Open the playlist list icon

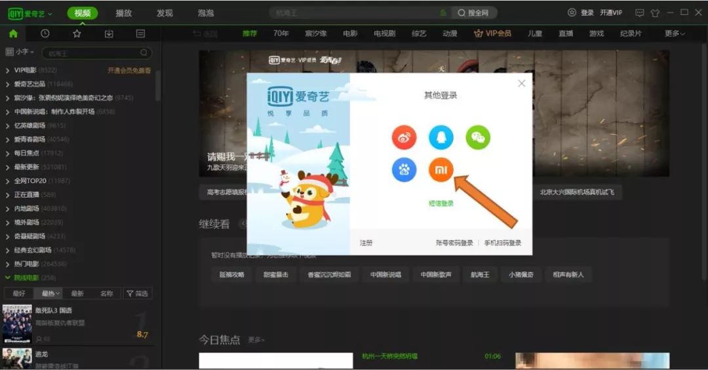pyautogui.click(x=140, y=33)
